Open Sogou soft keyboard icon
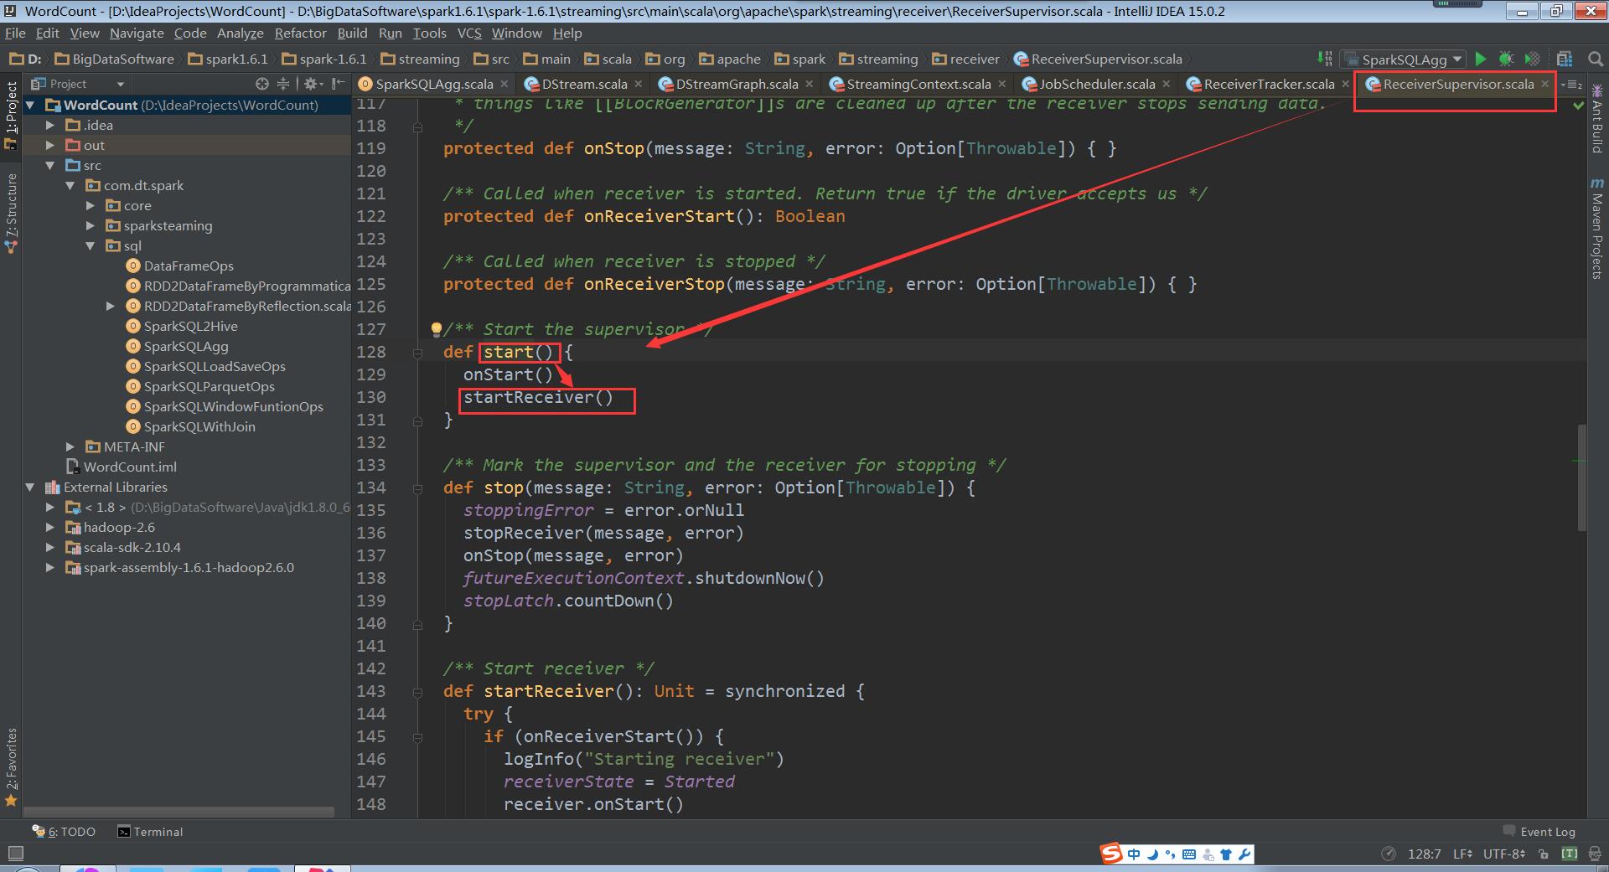Image resolution: width=1609 pixels, height=872 pixels. click(x=1189, y=854)
